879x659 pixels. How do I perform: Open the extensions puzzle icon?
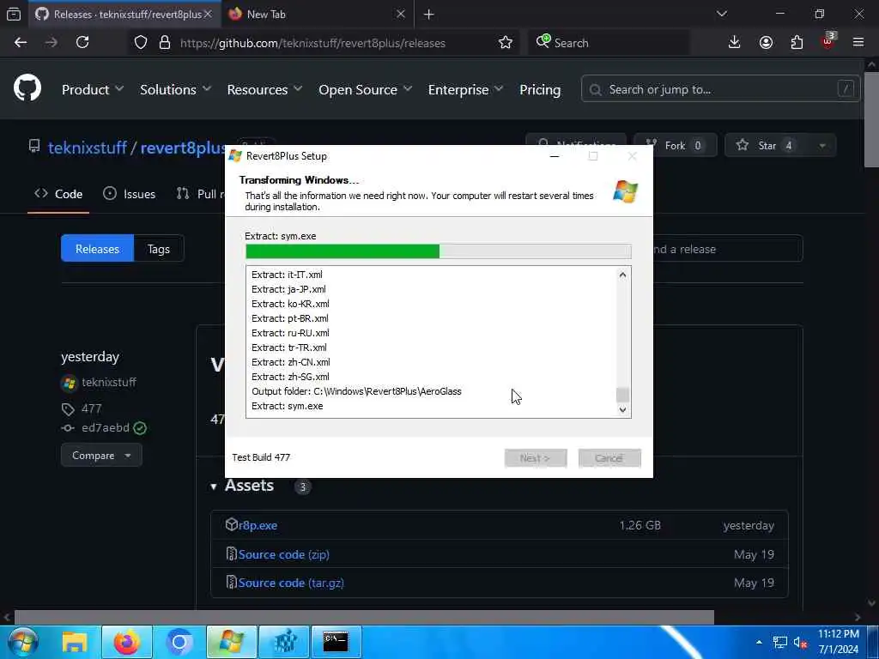(797, 43)
